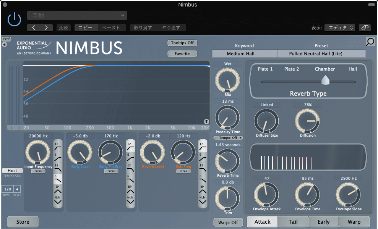Toggle the Warp: Off switch
The height and width of the screenshot is (229, 378).
pyautogui.click(x=228, y=222)
